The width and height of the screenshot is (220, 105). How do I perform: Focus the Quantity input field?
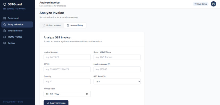67,81
